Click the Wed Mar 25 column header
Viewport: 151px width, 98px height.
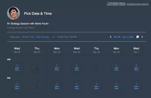click(77, 50)
